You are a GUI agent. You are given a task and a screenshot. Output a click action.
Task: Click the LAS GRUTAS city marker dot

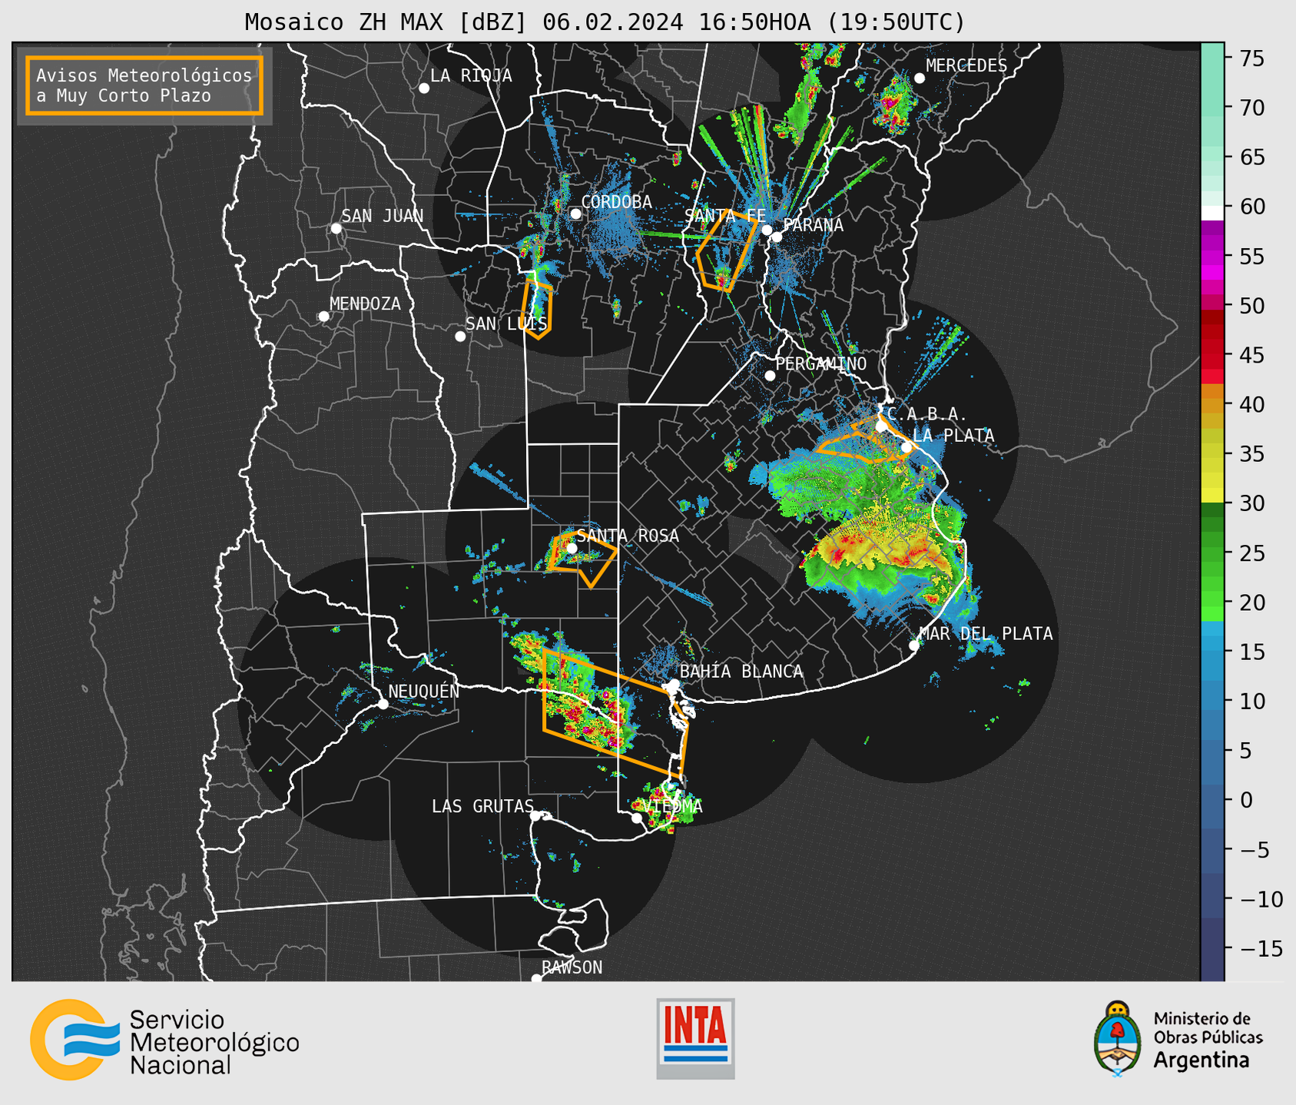[x=535, y=816]
